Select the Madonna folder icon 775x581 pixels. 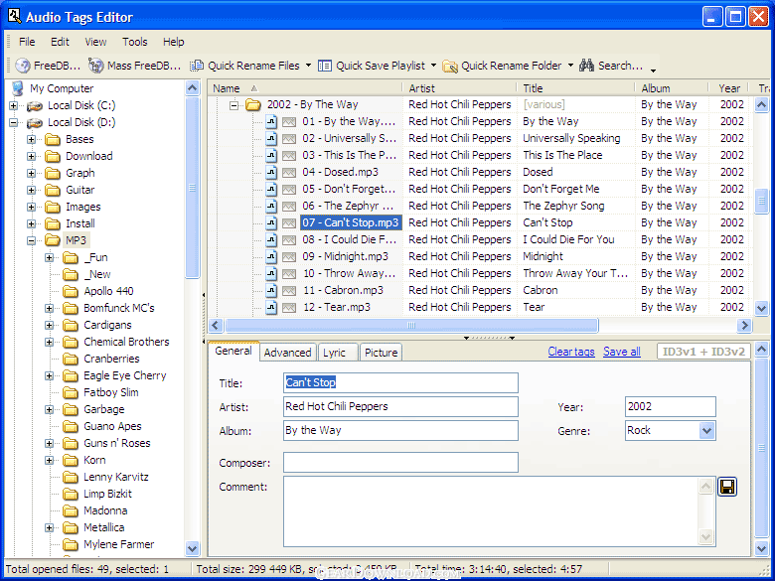pyautogui.click(x=71, y=510)
